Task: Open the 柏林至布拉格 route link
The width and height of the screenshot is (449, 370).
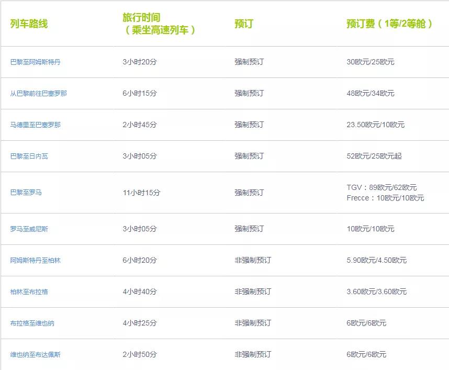Action: pos(29,291)
